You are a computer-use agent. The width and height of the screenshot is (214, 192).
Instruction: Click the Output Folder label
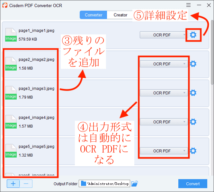pos(66,184)
